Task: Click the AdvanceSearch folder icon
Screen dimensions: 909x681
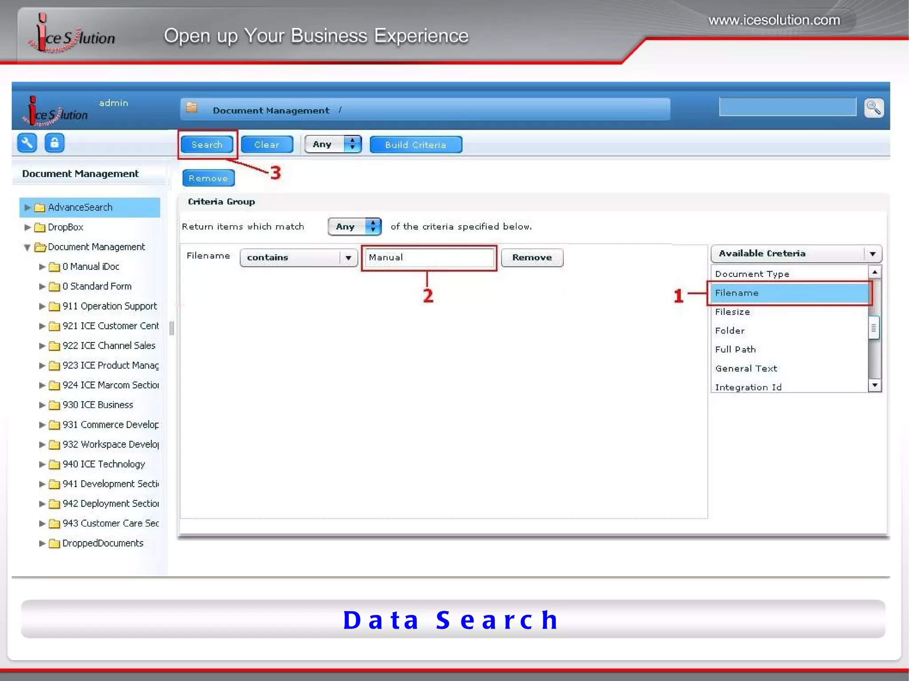Action: click(x=40, y=208)
